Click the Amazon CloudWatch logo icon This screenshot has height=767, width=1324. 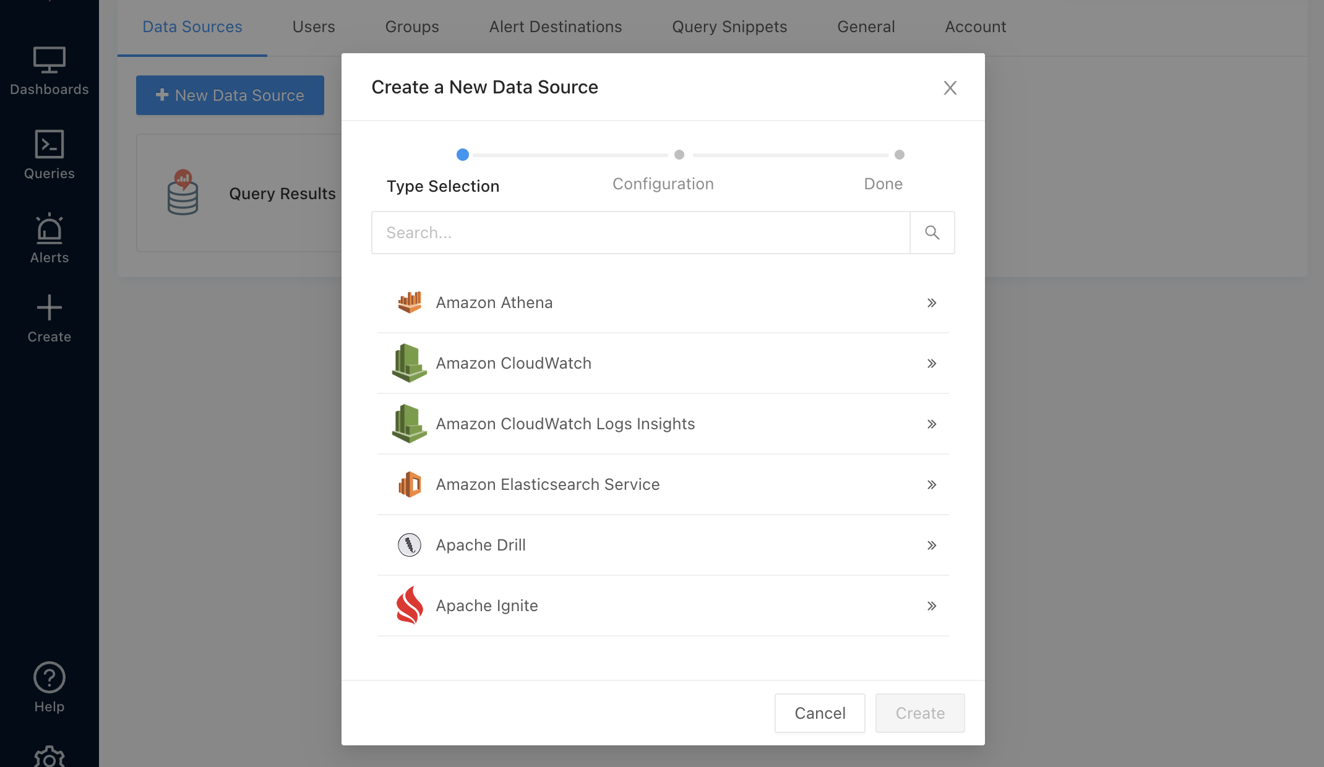410,363
